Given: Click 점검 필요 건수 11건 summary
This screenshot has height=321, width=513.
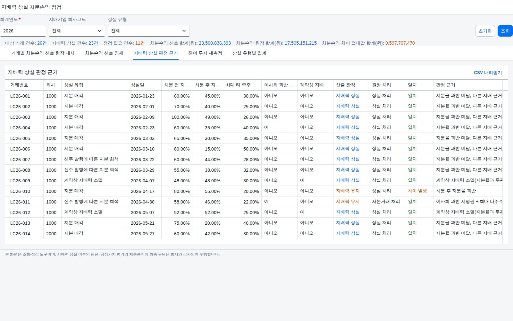Looking at the screenshot, I should point(124,43).
